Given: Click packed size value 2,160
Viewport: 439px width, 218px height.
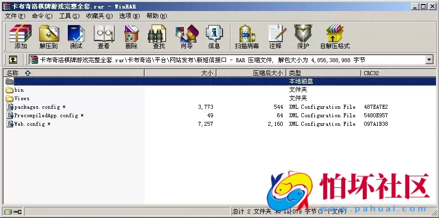Looking at the screenshot, I should coord(275,124).
